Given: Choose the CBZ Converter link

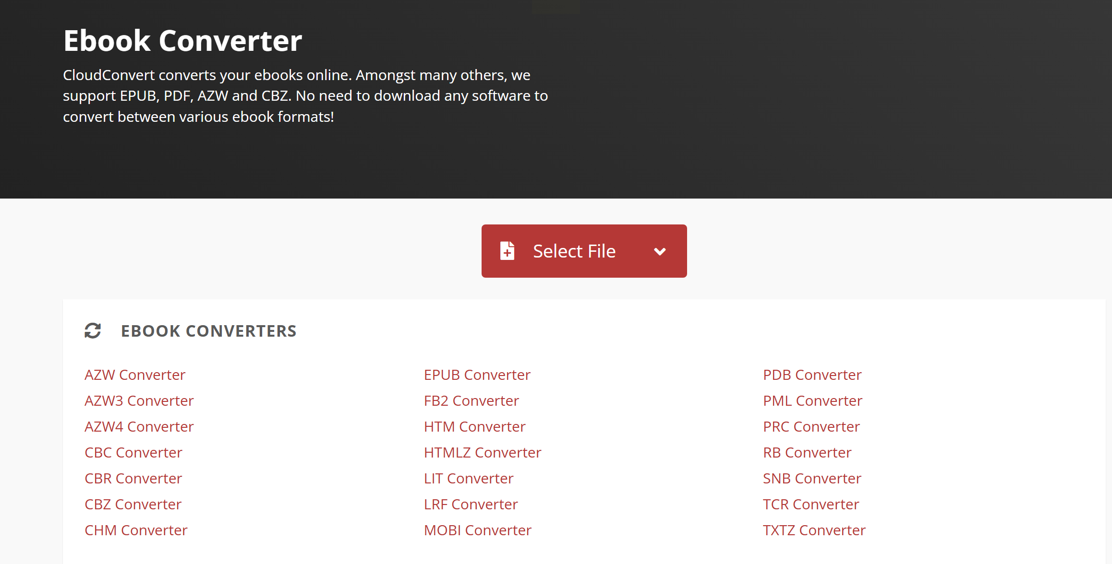Looking at the screenshot, I should [x=133, y=504].
